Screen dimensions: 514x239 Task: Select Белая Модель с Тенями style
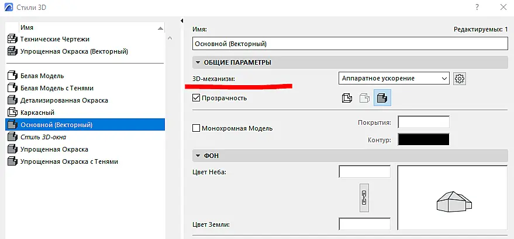[x=57, y=88]
